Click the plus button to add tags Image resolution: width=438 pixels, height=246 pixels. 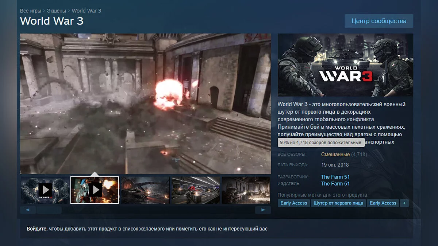click(404, 203)
